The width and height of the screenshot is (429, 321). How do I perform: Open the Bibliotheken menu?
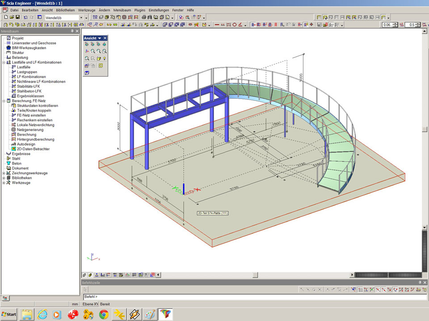tap(65, 10)
